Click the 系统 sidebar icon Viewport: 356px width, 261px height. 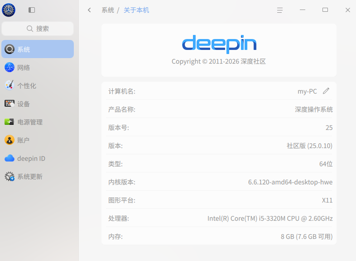[10, 49]
